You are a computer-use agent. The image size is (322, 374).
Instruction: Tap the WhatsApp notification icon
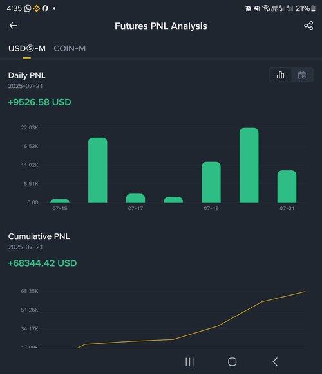[28, 8]
